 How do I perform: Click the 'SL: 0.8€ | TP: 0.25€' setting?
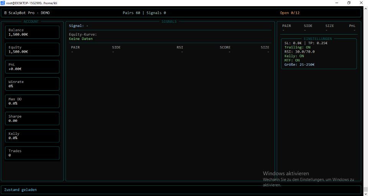(306, 43)
